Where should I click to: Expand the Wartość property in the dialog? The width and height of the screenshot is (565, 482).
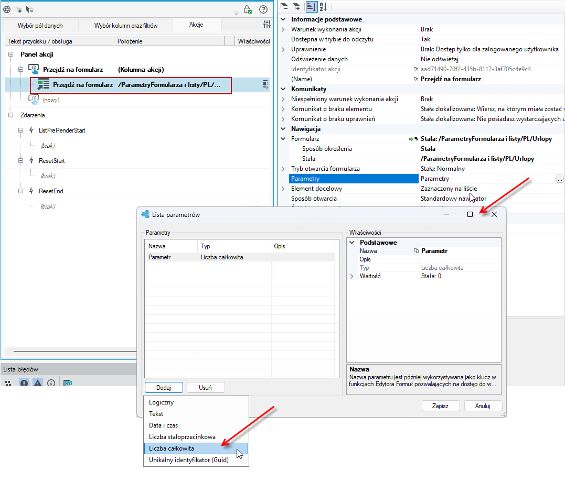[352, 276]
